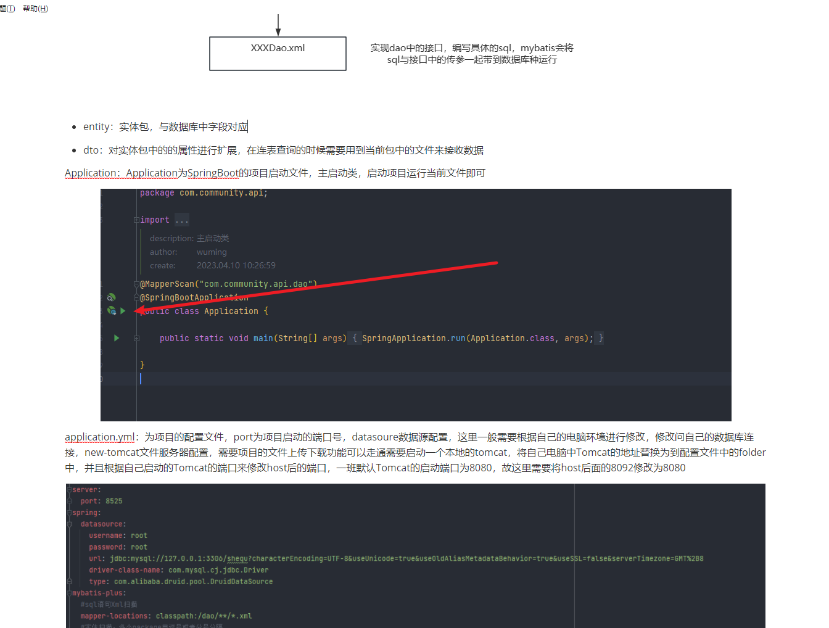Click 'public static void main' in the code
Screen dimensions: 829x628
point(217,338)
